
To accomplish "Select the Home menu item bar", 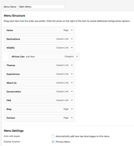I will pyautogui.click(x=39, y=30).
